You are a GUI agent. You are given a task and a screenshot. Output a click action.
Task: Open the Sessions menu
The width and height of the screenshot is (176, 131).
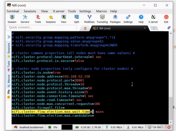coord(30,11)
